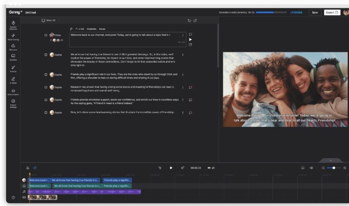Open the Voice Cloning tool in sidebar
The width and height of the screenshot is (349, 206).
(13, 35)
